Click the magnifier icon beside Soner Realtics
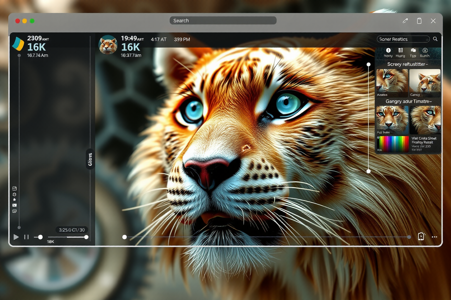Screen dimensions: 451x300 pos(435,39)
